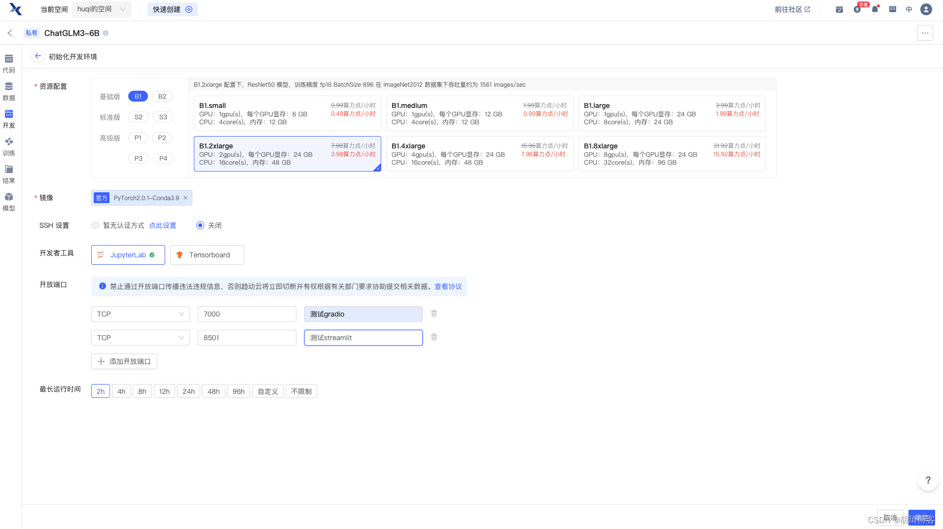Screen dimensions: 943x529
Task: Open the calendar check-in icon in header
Action: [839, 9]
